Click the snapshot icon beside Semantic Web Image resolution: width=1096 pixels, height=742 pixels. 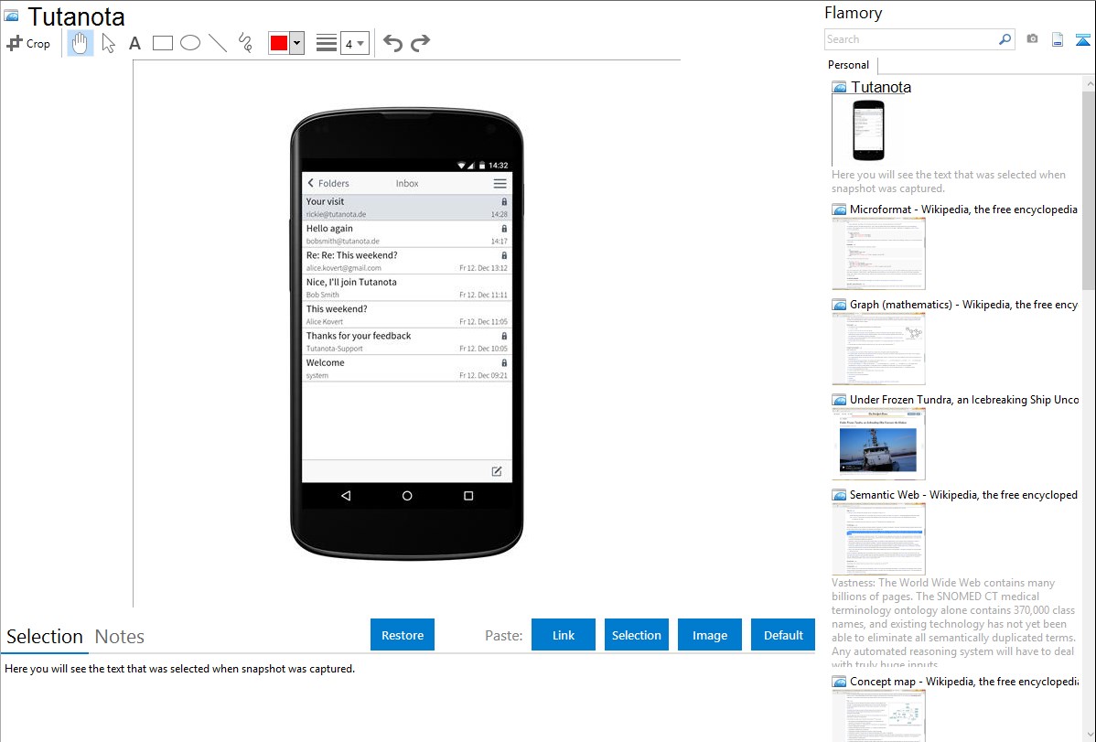coord(840,495)
